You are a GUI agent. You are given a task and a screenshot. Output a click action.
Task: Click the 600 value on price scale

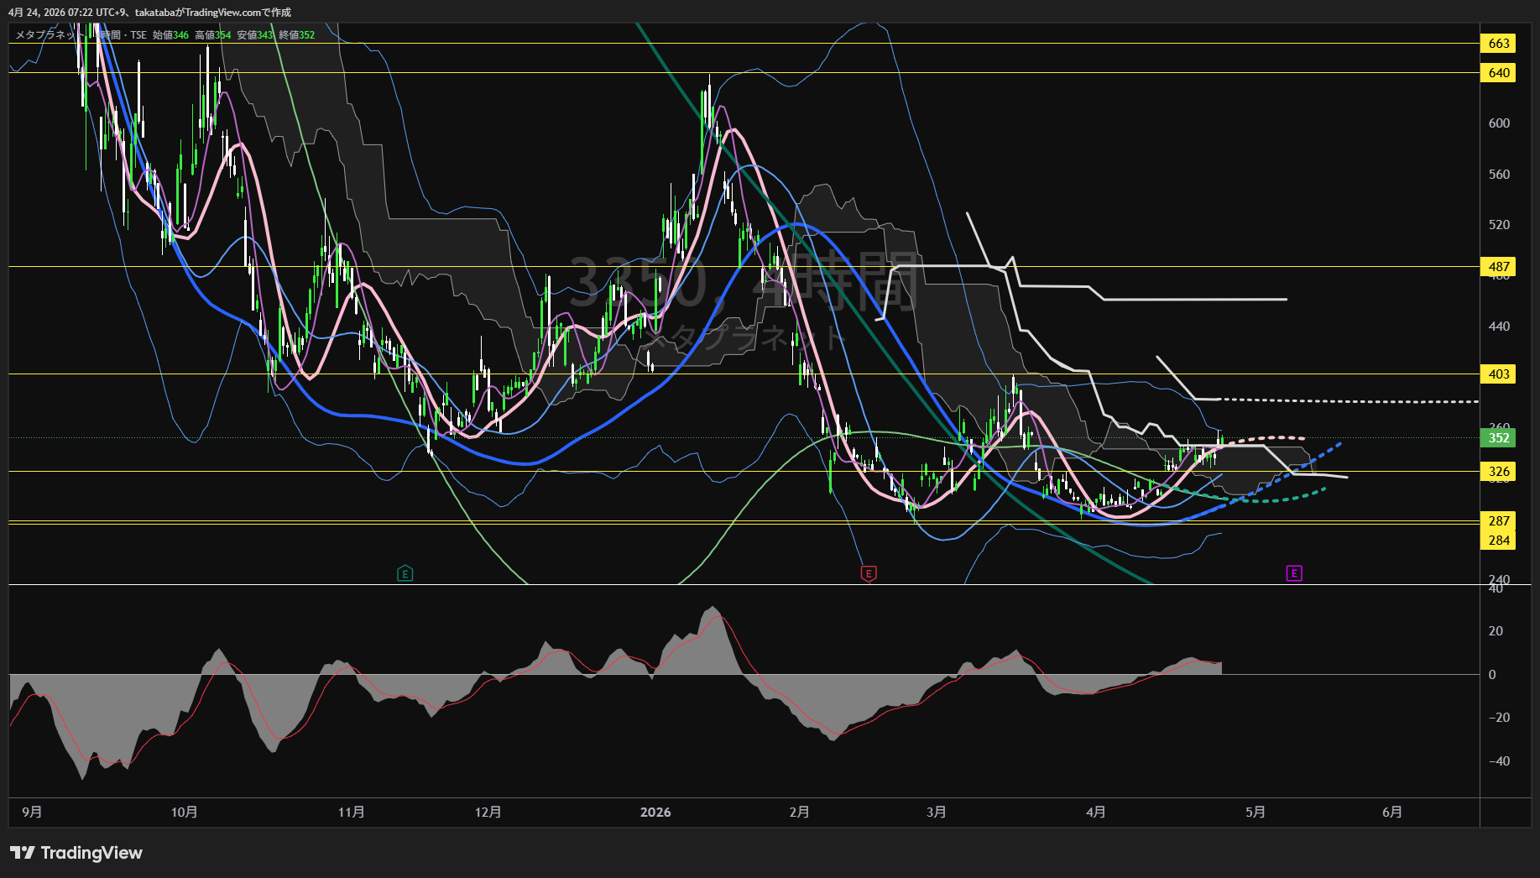pyautogui.click(x=1499, y=123)
